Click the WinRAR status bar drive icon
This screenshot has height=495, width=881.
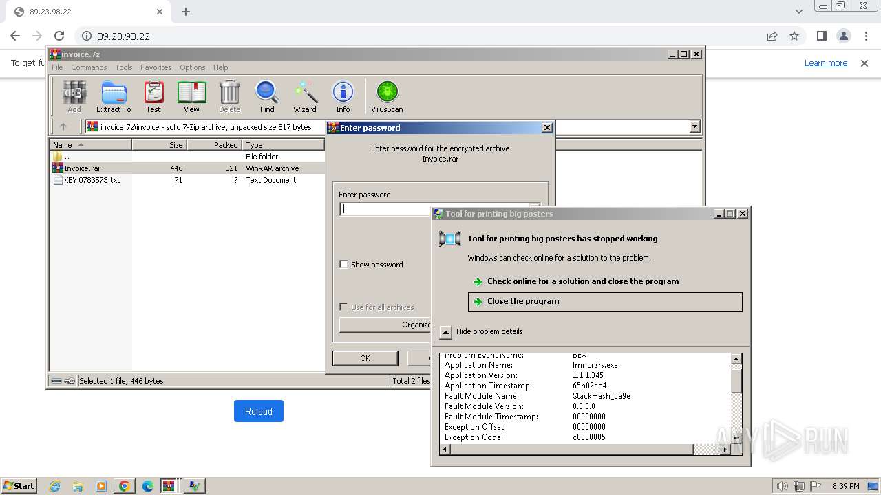coord(56,381)
